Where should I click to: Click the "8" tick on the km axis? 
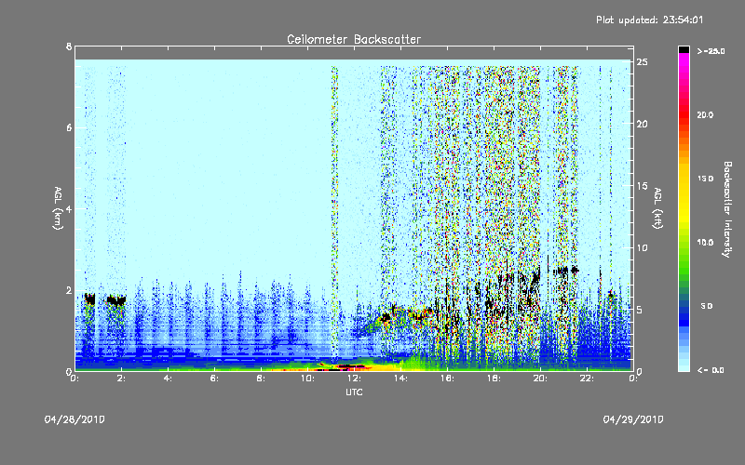click(x=69, y=46)
